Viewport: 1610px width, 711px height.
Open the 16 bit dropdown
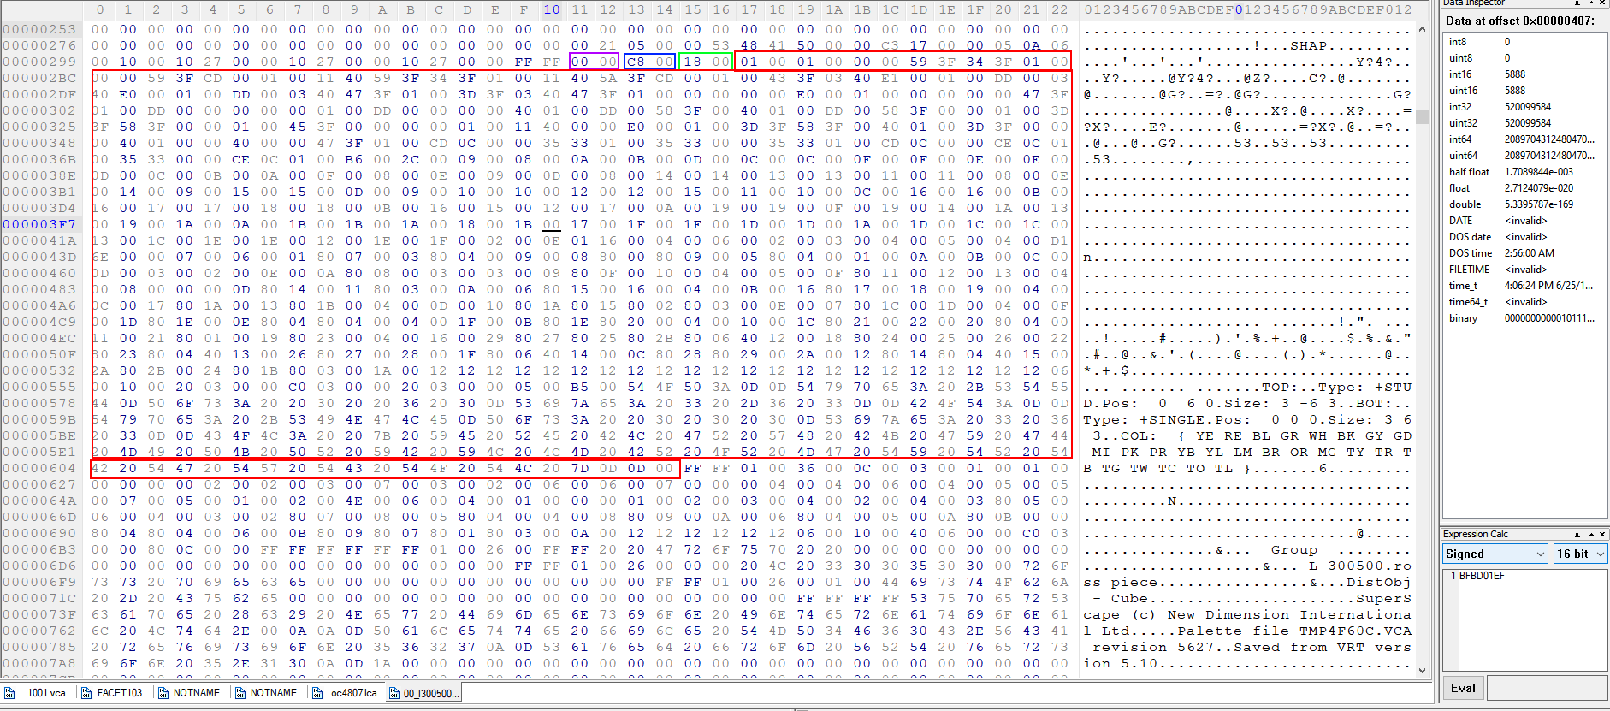[x=1580, y=554]
